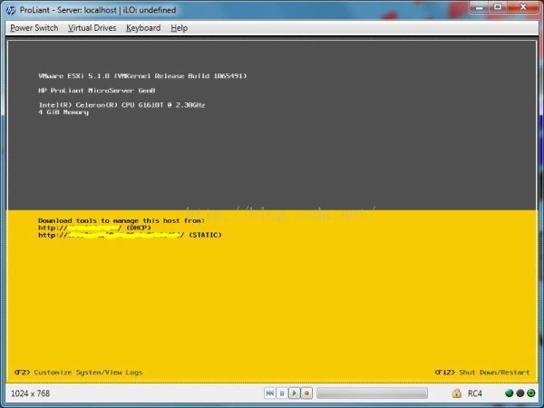Screen dimensions: 544x408
Task: Maximize the ProLiant console window
Action: tap(498, 7)
